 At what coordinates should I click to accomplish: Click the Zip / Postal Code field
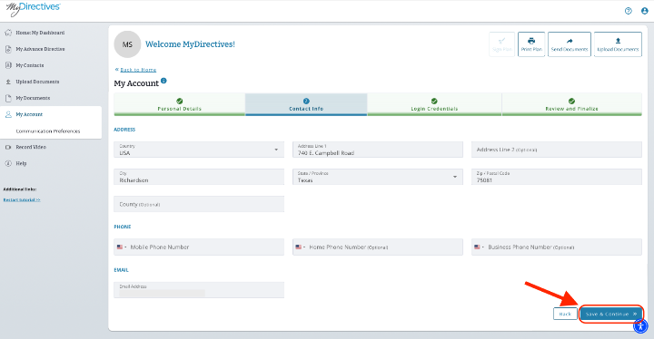pos(557,177)
